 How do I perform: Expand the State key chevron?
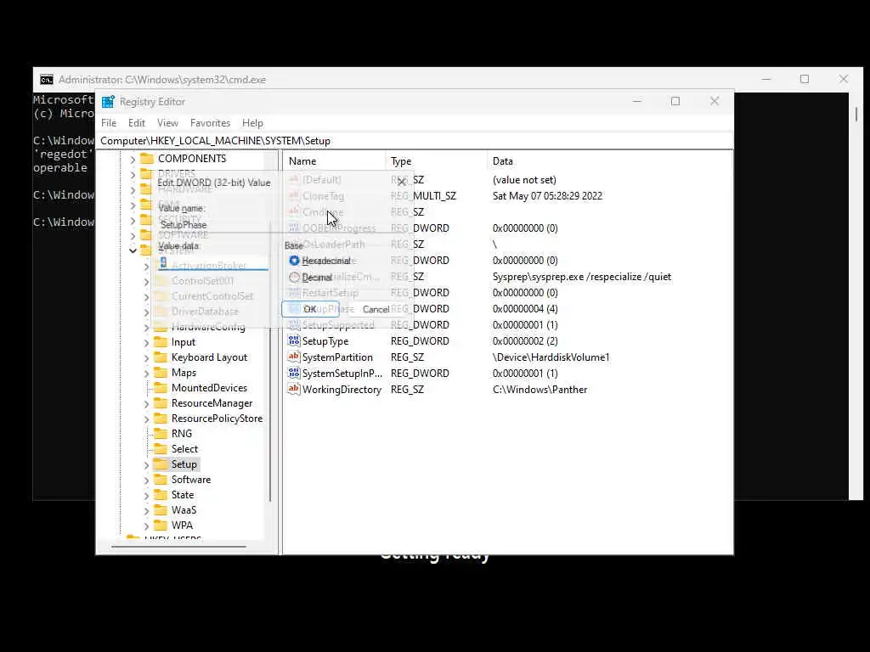146,495
